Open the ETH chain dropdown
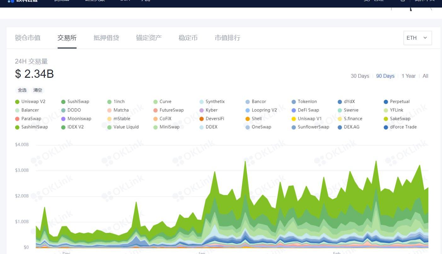The image size is (442, 254). (417, 38)
